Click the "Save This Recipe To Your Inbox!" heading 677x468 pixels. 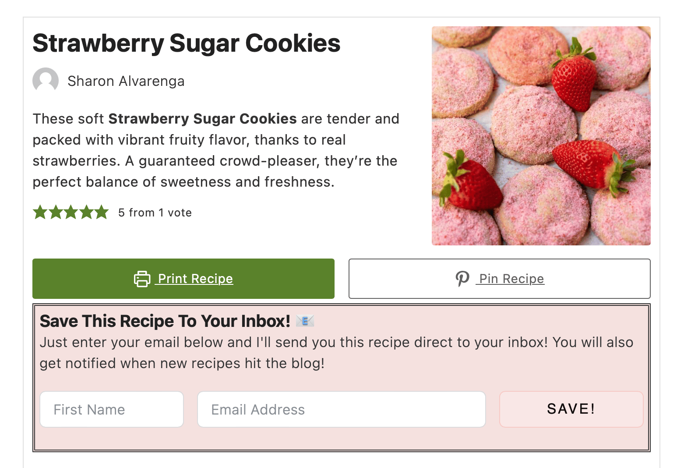[x=165, y=321]
